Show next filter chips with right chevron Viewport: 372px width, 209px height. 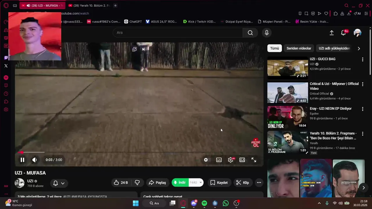tap(359, 48)
